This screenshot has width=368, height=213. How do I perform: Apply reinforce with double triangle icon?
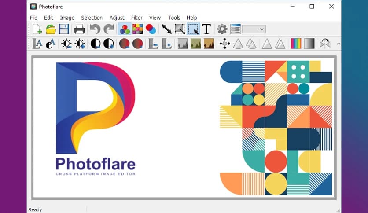point(280,44)
